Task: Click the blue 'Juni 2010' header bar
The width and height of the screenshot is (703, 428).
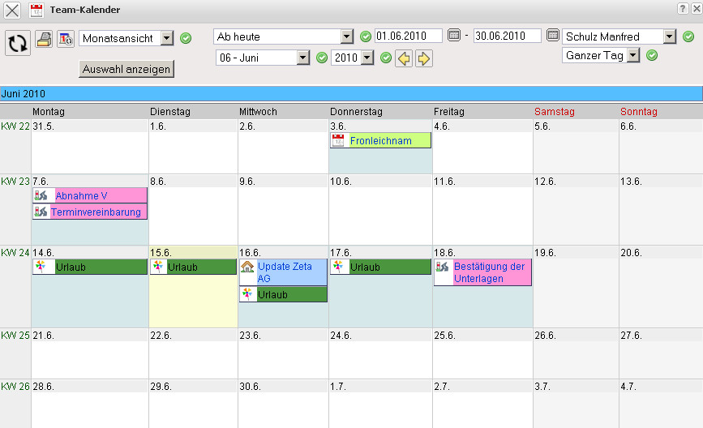Action: (351, 94)
